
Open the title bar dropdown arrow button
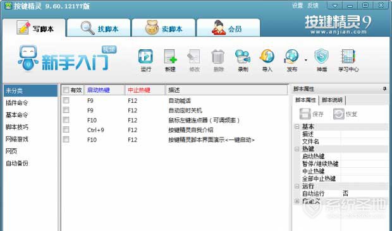pos(335,6)
